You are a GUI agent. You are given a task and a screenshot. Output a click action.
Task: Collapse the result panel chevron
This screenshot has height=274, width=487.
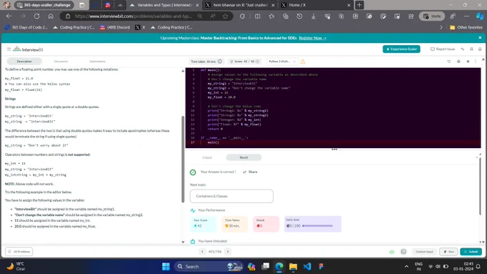(476, 157)
